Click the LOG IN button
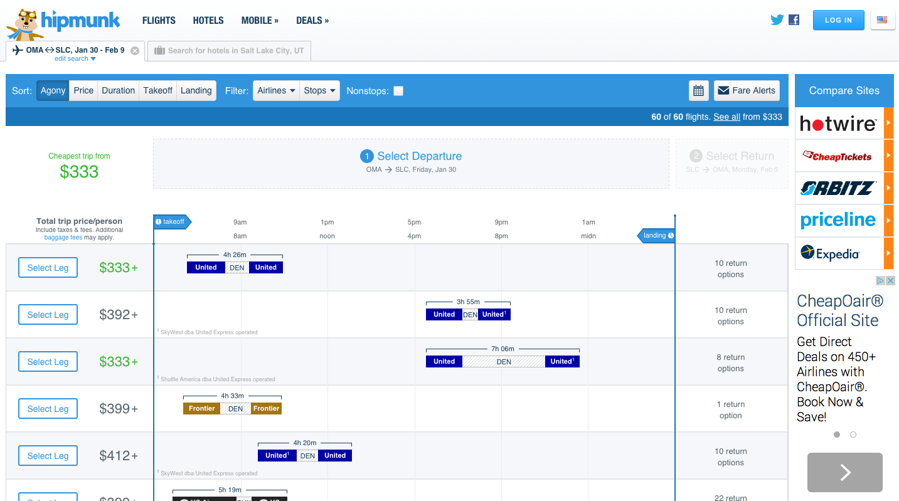899x501 pixels. click(x=838, y=20)
